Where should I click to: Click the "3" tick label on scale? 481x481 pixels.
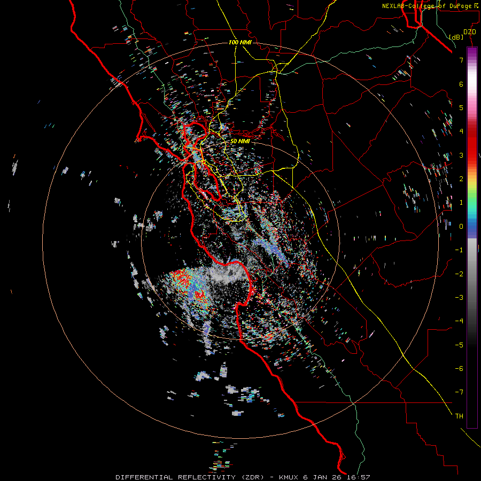click(x=461, y=155)
